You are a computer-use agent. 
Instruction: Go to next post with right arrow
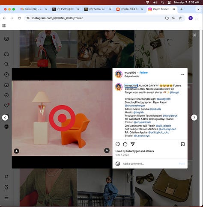coord(194,118)
